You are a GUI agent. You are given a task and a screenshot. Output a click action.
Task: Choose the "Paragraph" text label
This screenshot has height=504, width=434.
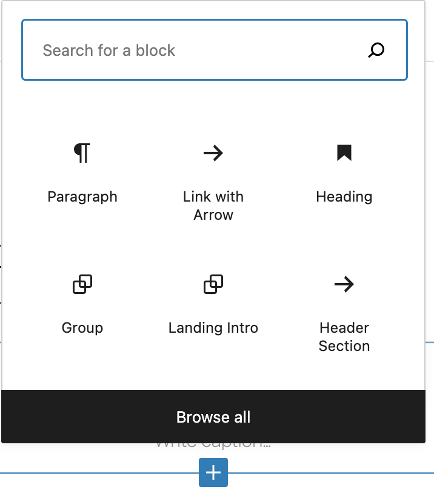(82, 197)
